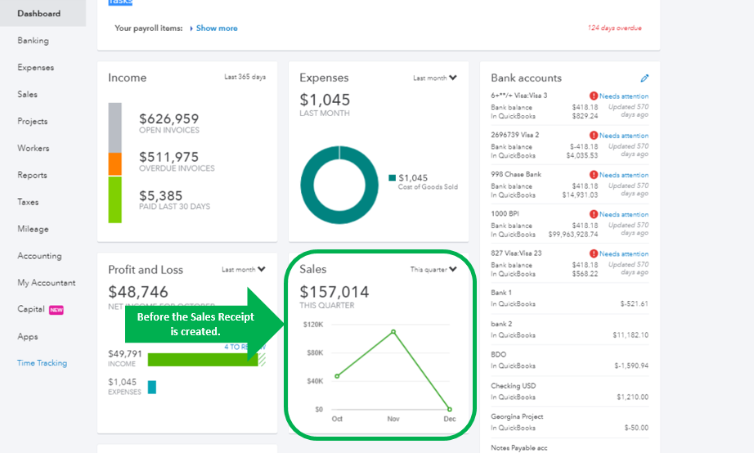This screenshot has width=754, height=453.
Task: Edit bank accounts with pencil icon
Action: point(644,78)
